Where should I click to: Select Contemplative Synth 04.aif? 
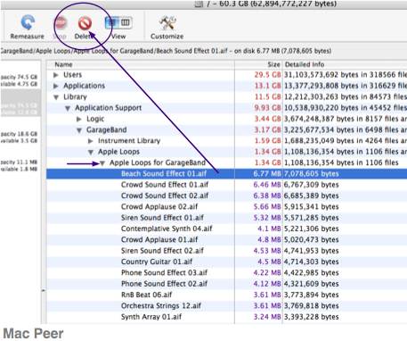click(226, 229)
